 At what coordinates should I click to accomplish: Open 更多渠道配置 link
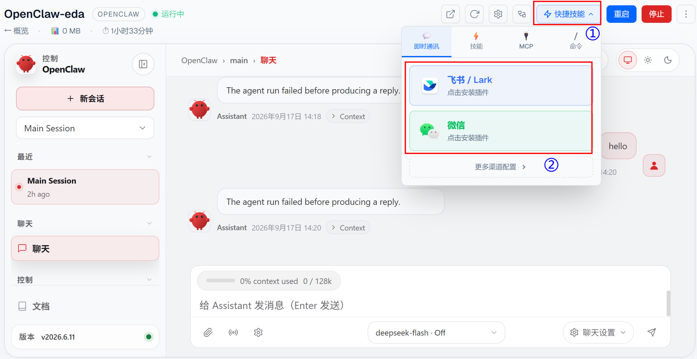point(501,167)
